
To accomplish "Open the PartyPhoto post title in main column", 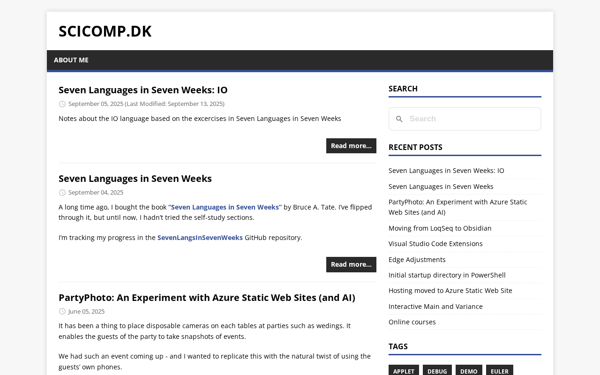I will click(x=207, y=297).
